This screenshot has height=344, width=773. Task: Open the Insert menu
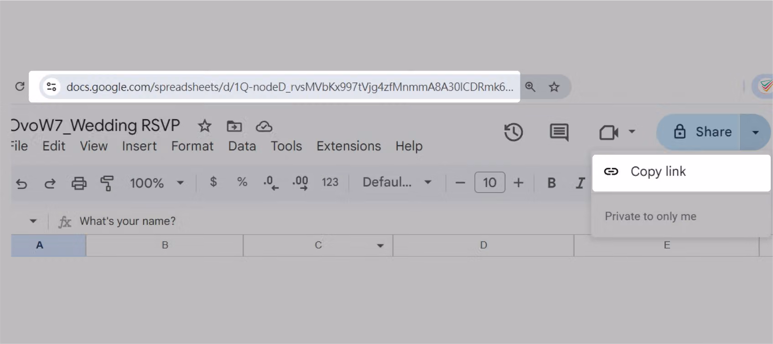click(139, 146)
